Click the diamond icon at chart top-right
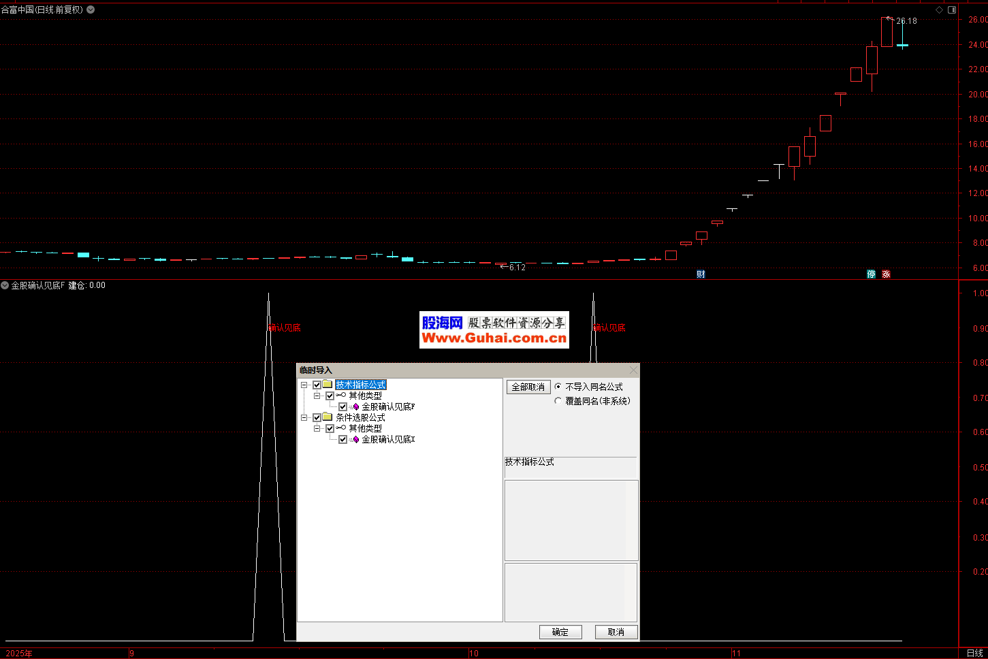 [939, 10]
